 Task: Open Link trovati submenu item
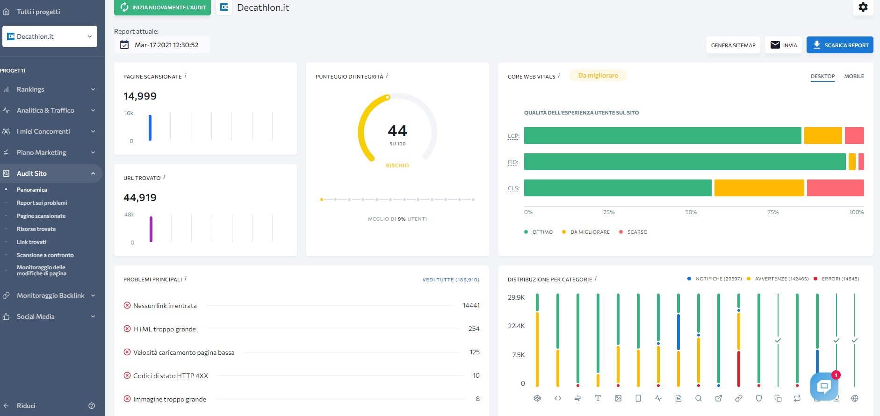tap(31, 242)
